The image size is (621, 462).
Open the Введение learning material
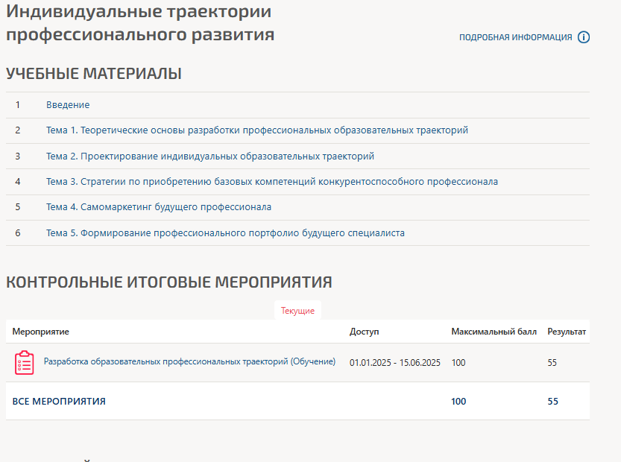68,105
